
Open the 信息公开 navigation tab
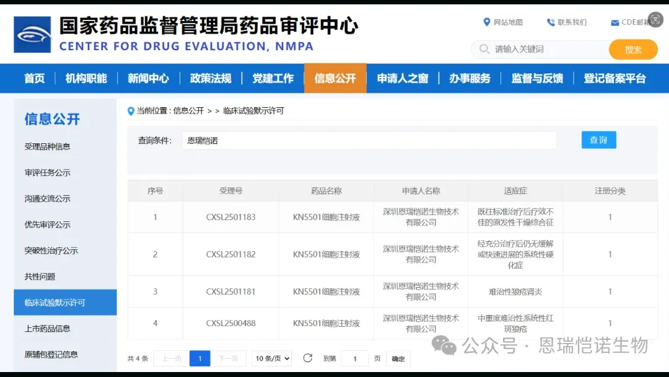tap(335, 78)
